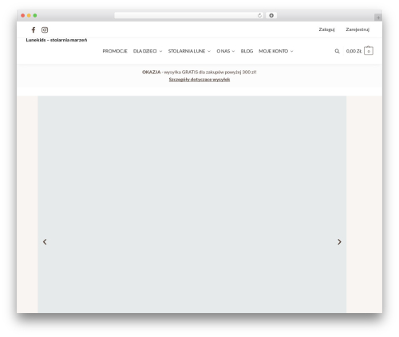Close the browser window red button
Screen dimensions: 399x337
23,15
